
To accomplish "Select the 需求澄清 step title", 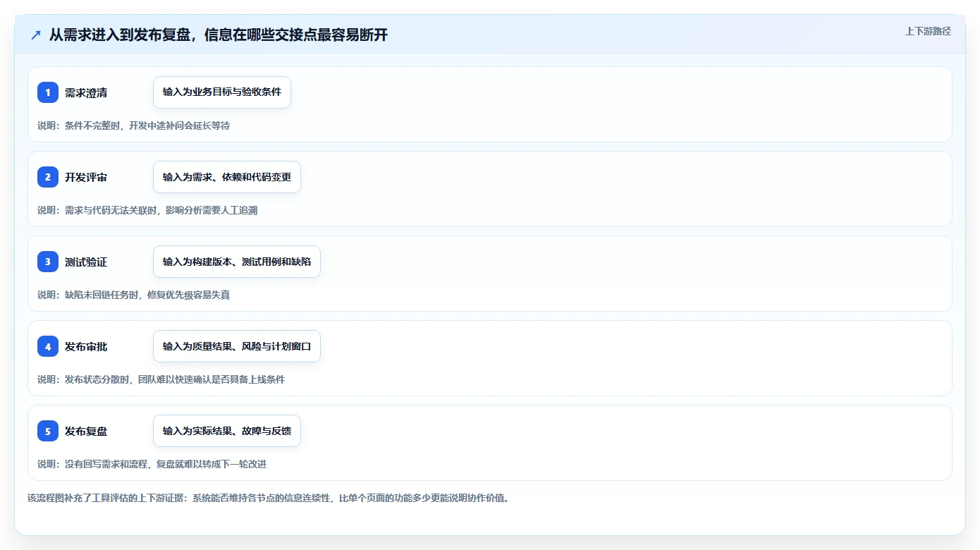I will [86, 92].
